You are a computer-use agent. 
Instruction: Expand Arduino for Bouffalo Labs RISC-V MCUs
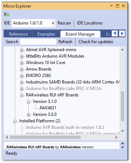coord(22,89)
